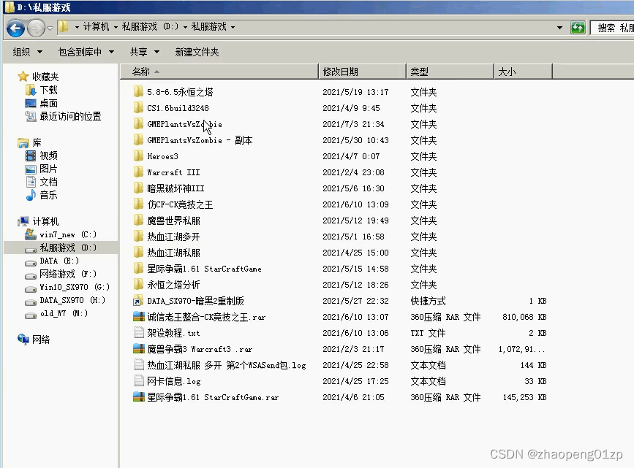Select 收藏夹 star icon in sidebar

click(x=23, y=77)
